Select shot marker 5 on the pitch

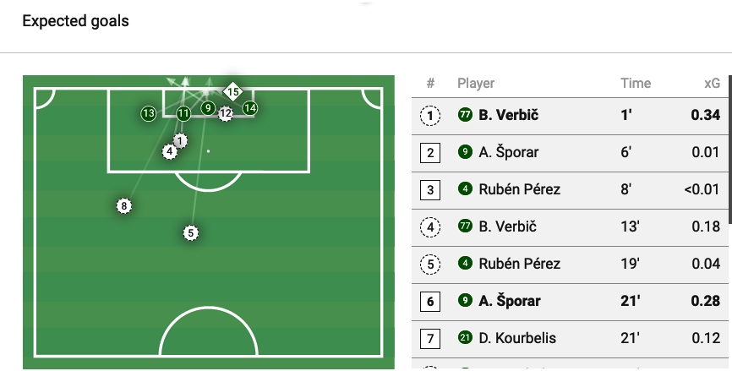pos(190,232)
